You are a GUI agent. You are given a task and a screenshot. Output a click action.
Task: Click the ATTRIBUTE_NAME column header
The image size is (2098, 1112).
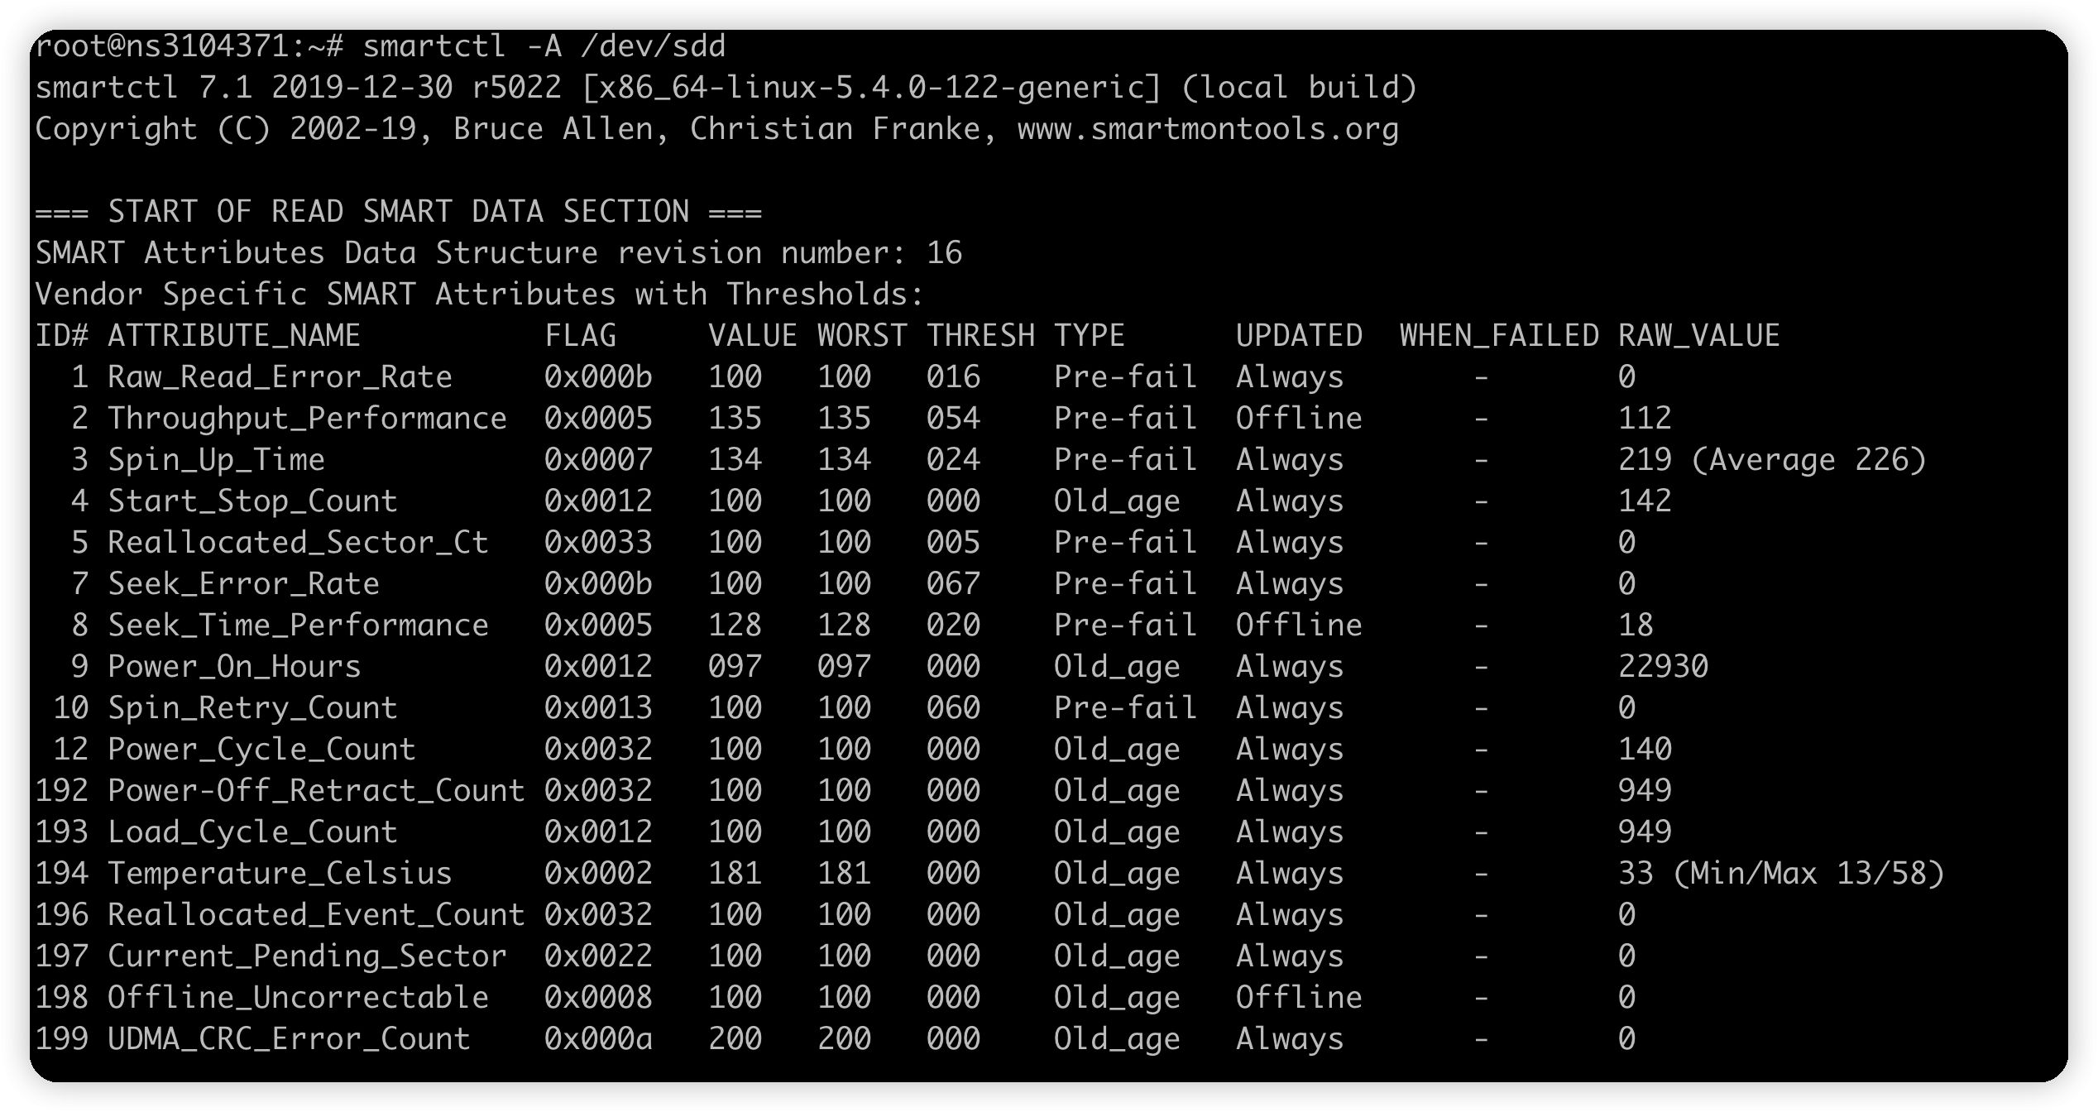(233, 336)
